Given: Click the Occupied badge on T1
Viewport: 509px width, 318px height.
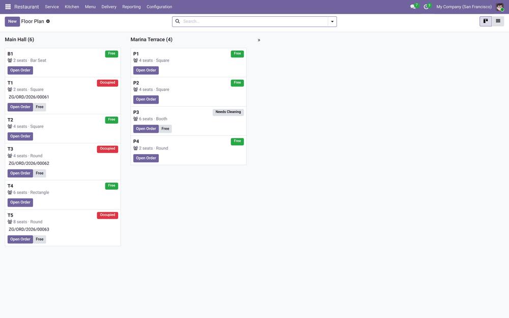Looking at the screenshot, I should [107, 83].
